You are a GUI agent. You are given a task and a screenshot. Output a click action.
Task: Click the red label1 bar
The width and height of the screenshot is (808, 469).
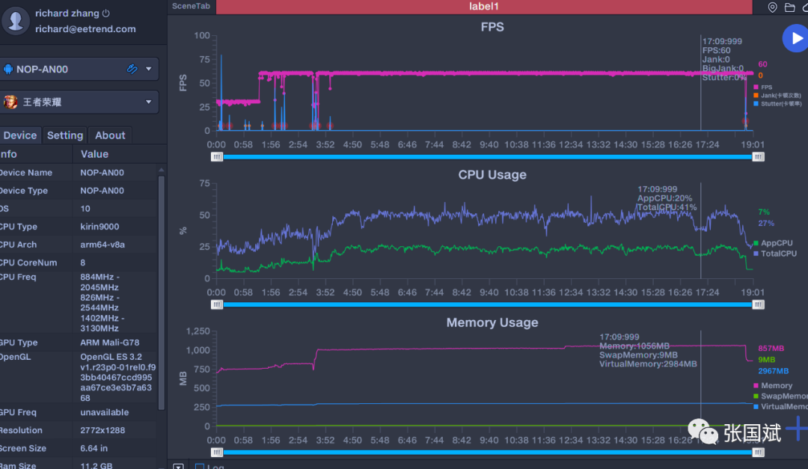click(483, 6)
